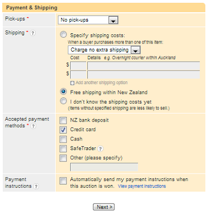Open help icon next to Shipping label
The width and height of the screenshot is (212, 216).
[33, 33]
